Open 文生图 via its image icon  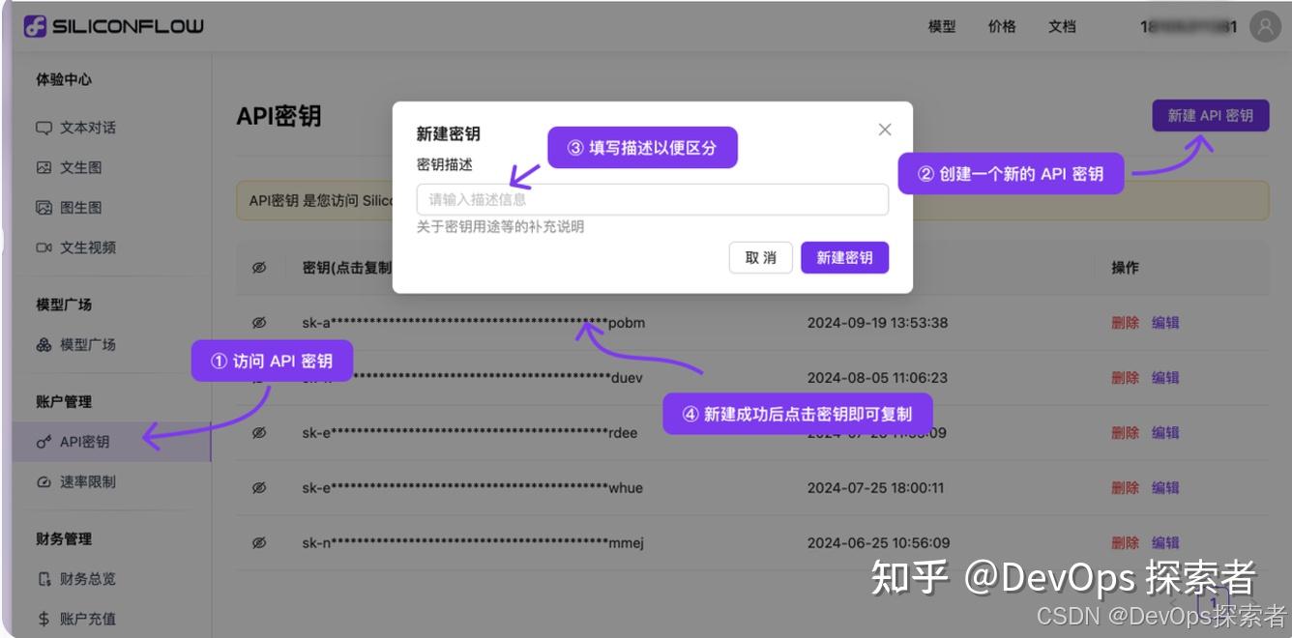[x=44, y=166]
